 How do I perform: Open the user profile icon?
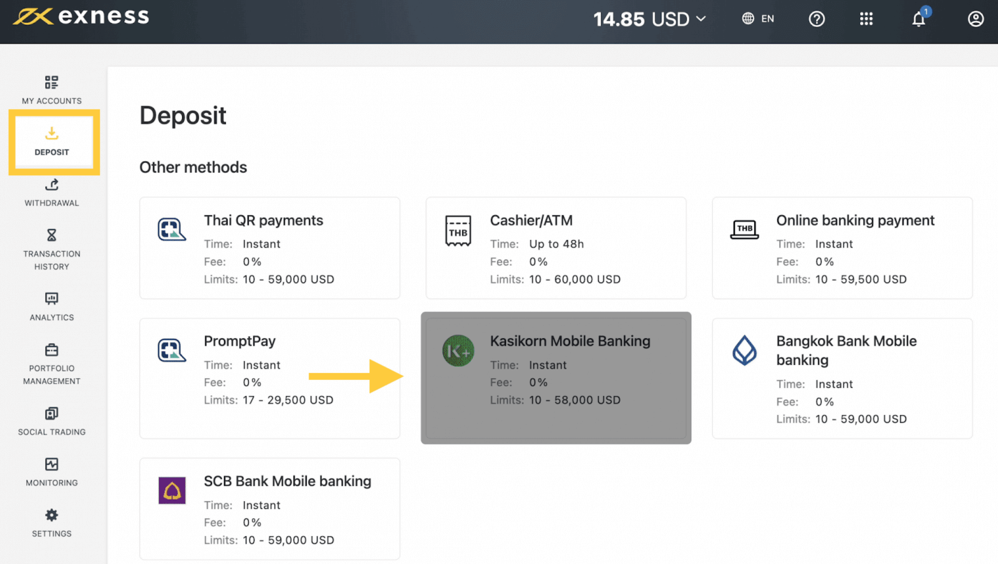coord(976,19)
